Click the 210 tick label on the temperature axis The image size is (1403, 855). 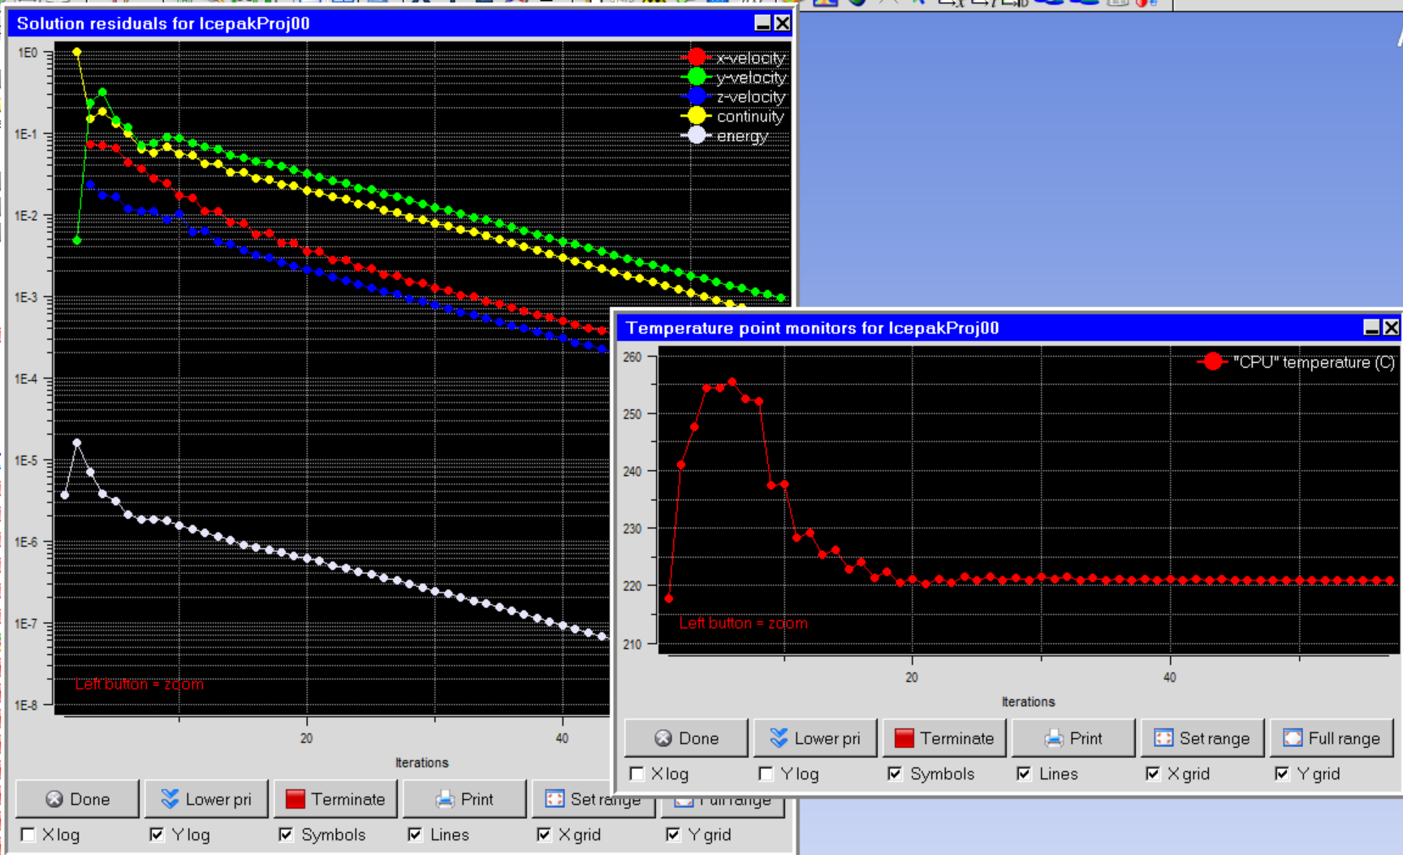[632, 644]
